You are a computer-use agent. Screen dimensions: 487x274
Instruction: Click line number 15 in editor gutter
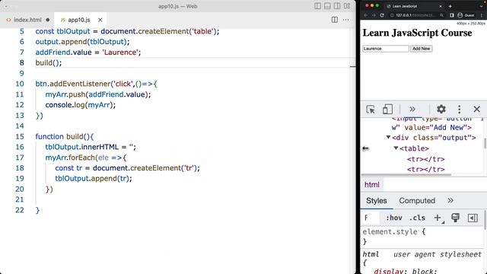[x=20, y=136]
